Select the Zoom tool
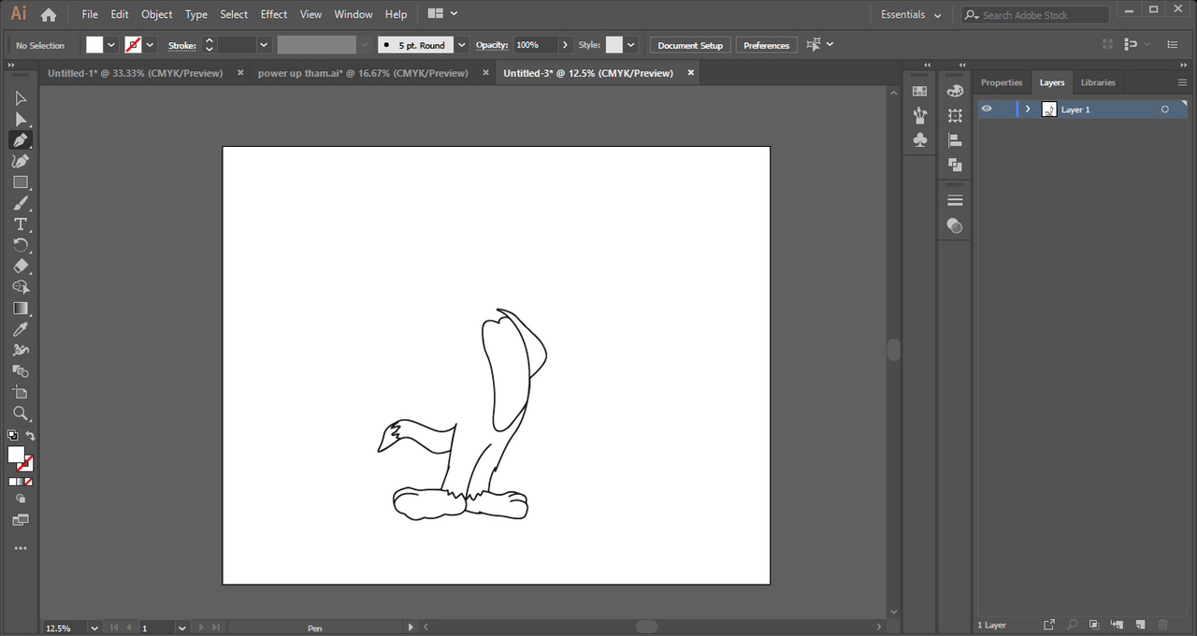1197x636 pixels. click(x=21, y=413)
